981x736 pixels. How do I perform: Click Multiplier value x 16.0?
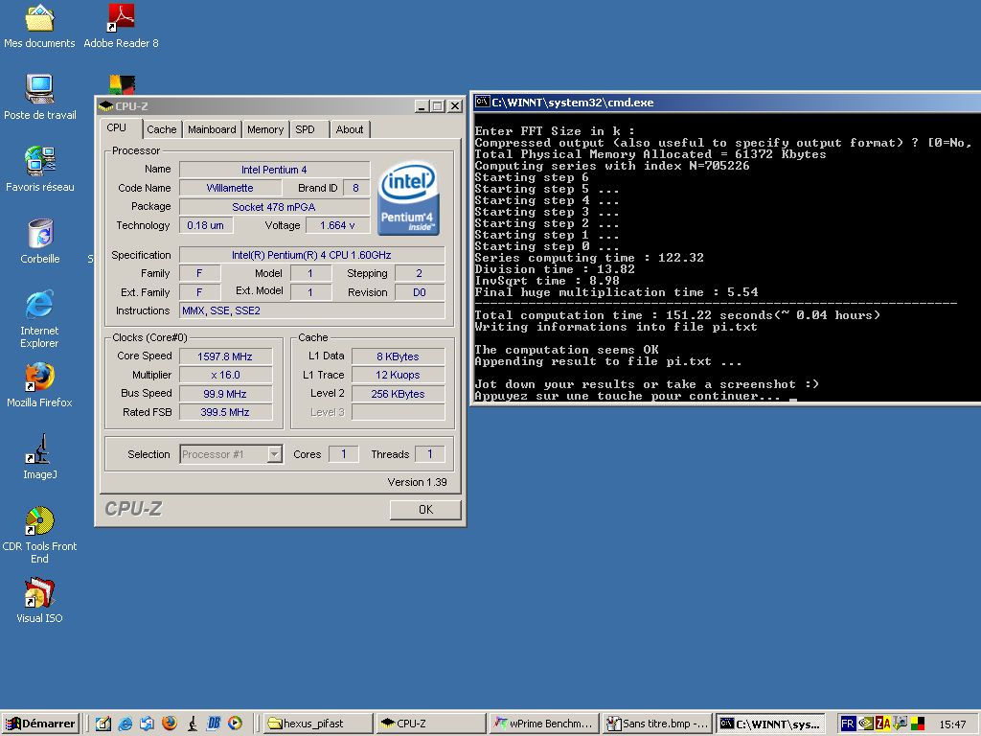point(225,375)
